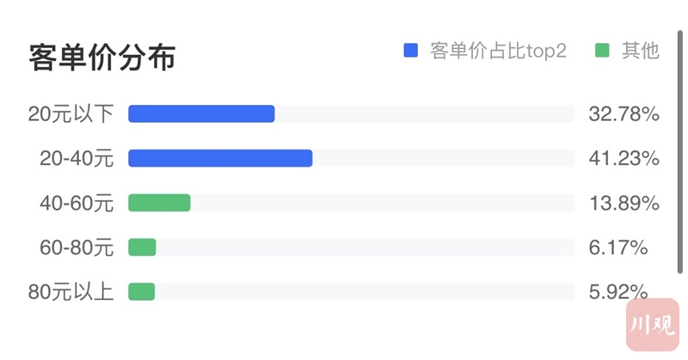Click the 41.23% percentage value
688x360 pixels.
(x=623, y=158)
